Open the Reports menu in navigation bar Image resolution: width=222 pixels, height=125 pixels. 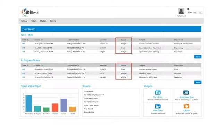[53, 21]
